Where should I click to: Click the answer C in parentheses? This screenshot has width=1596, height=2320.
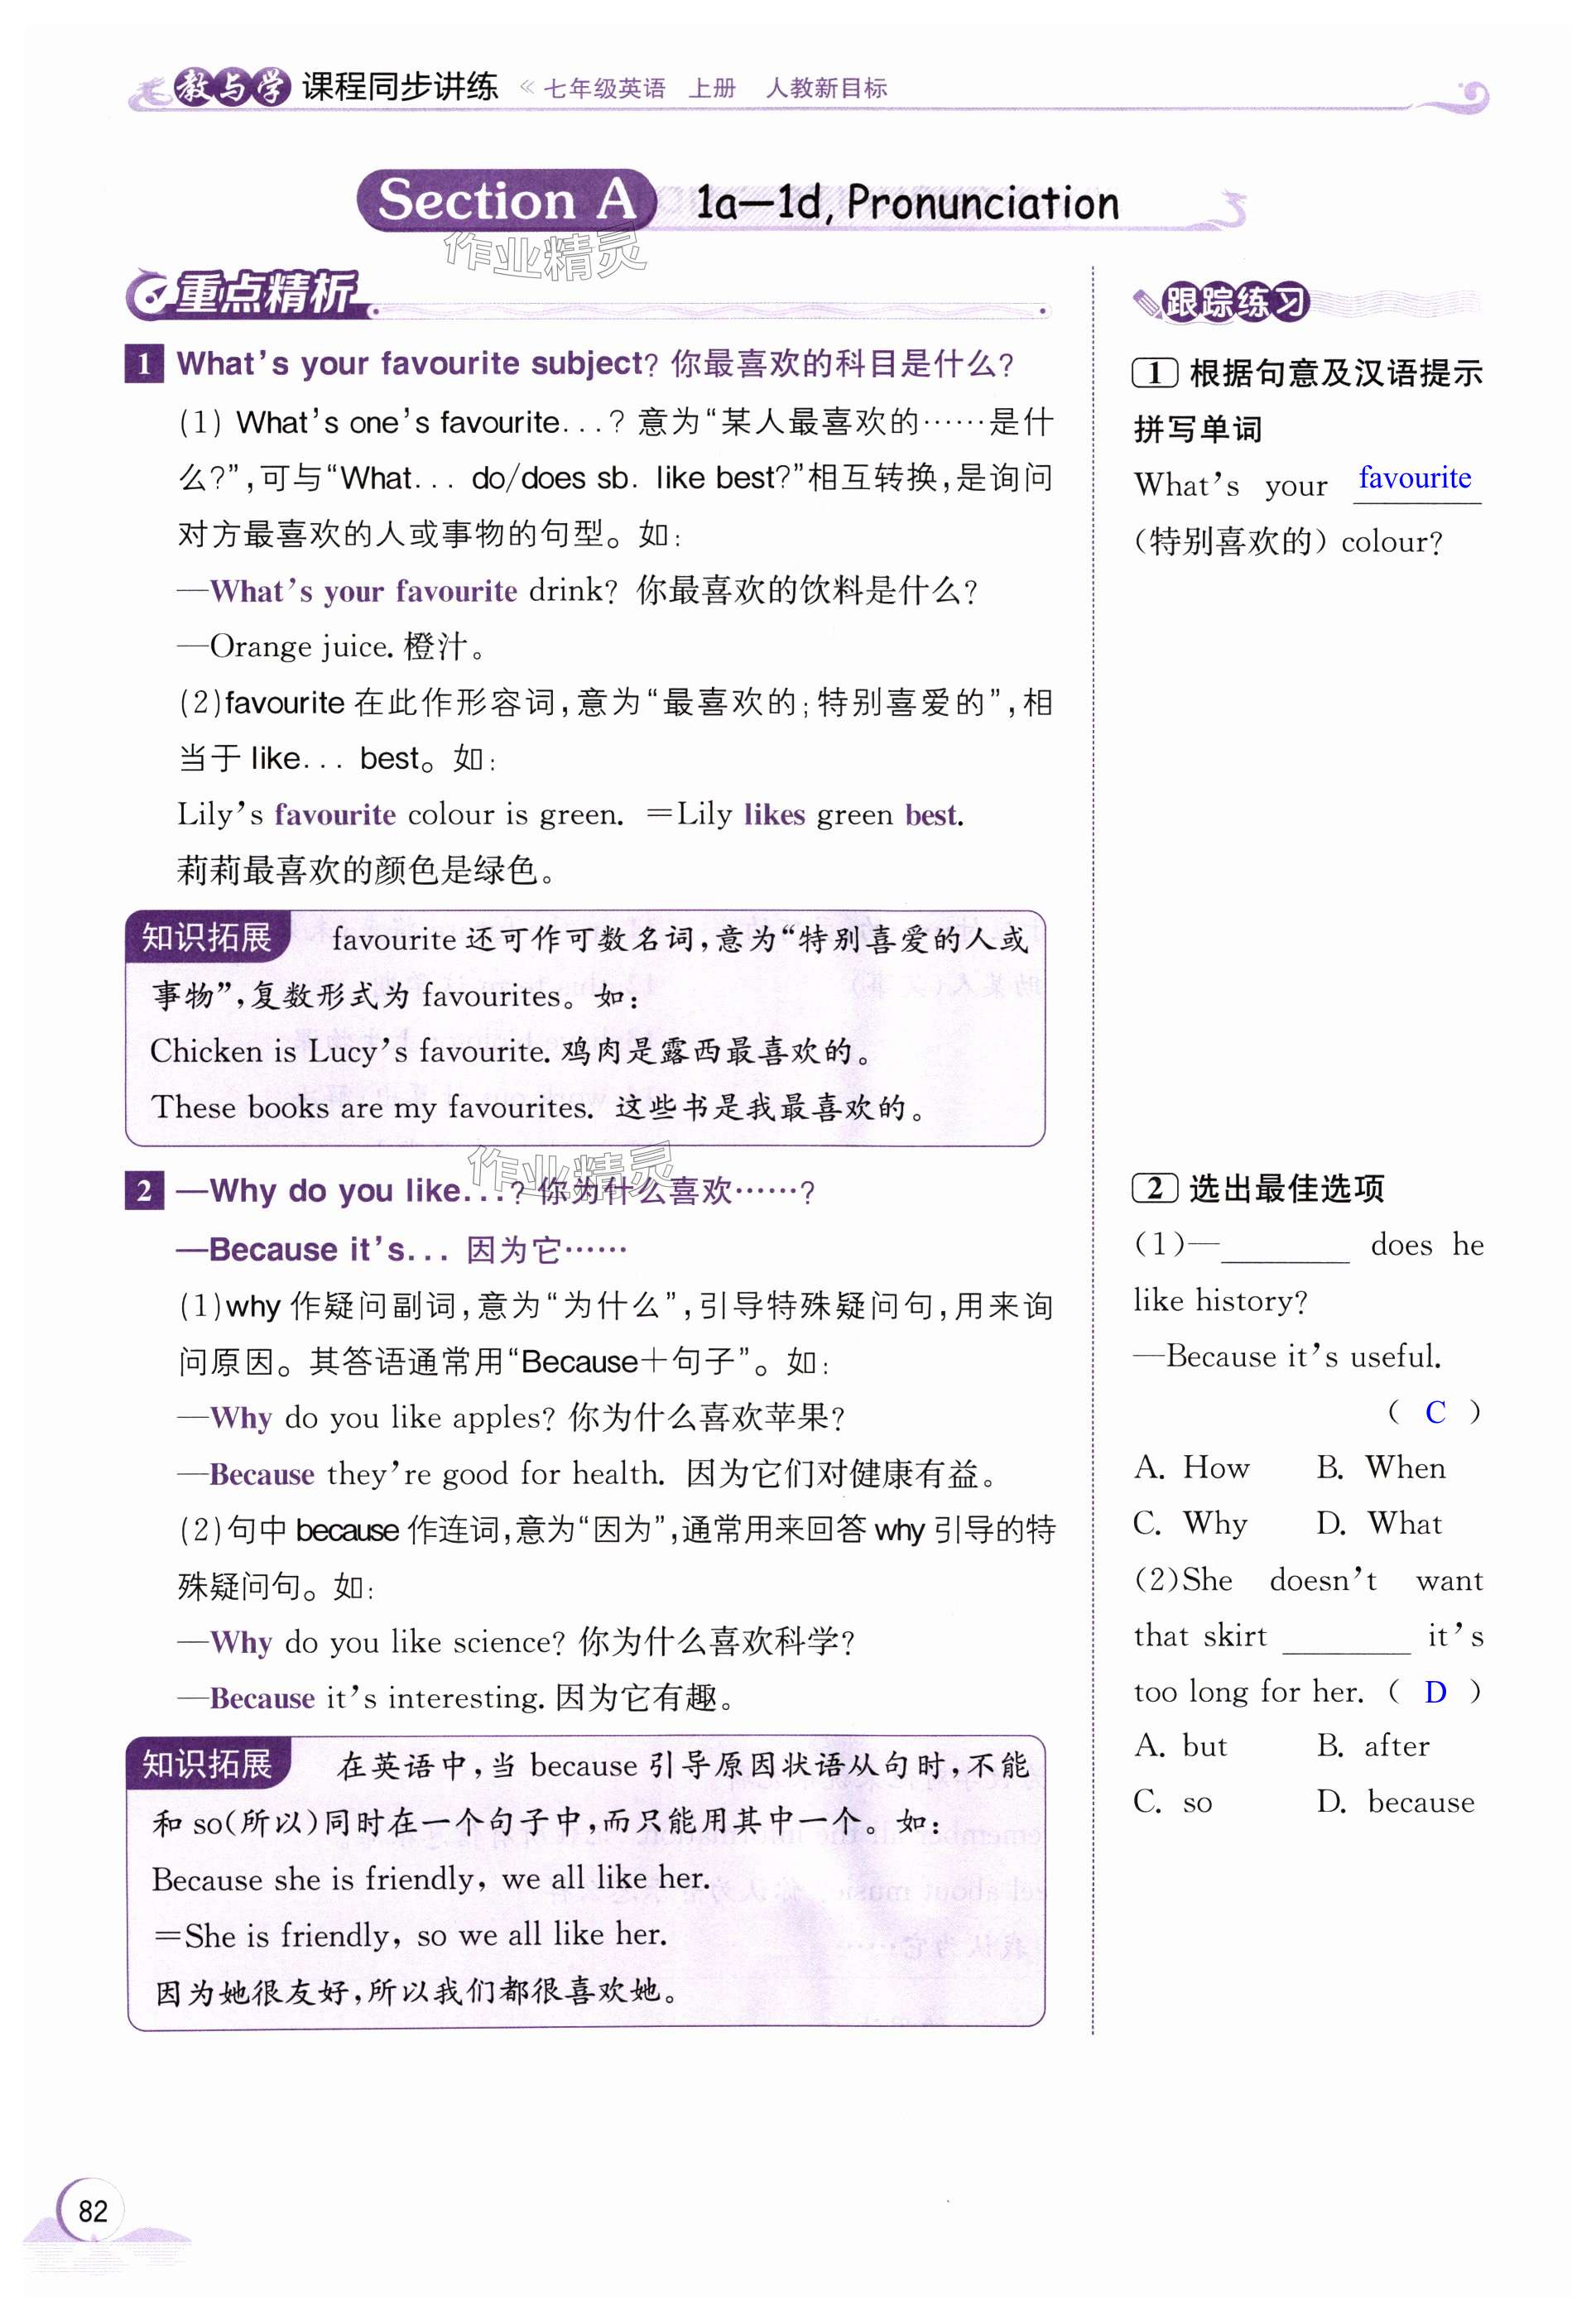1435,1411
